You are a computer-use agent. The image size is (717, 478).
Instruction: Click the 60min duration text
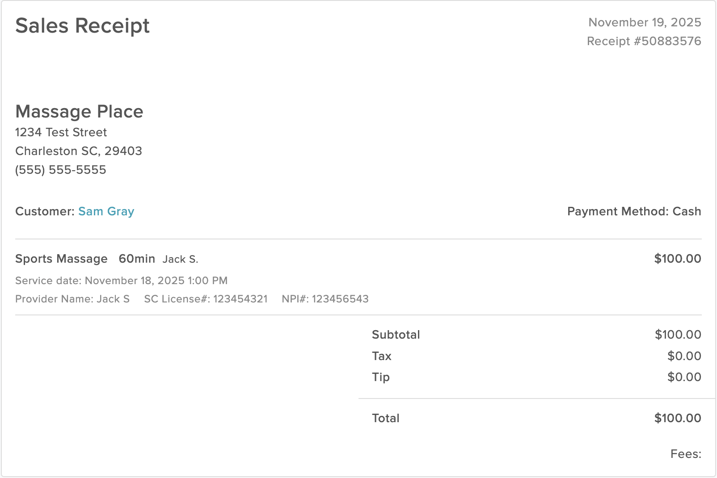[x=137, y=259]
